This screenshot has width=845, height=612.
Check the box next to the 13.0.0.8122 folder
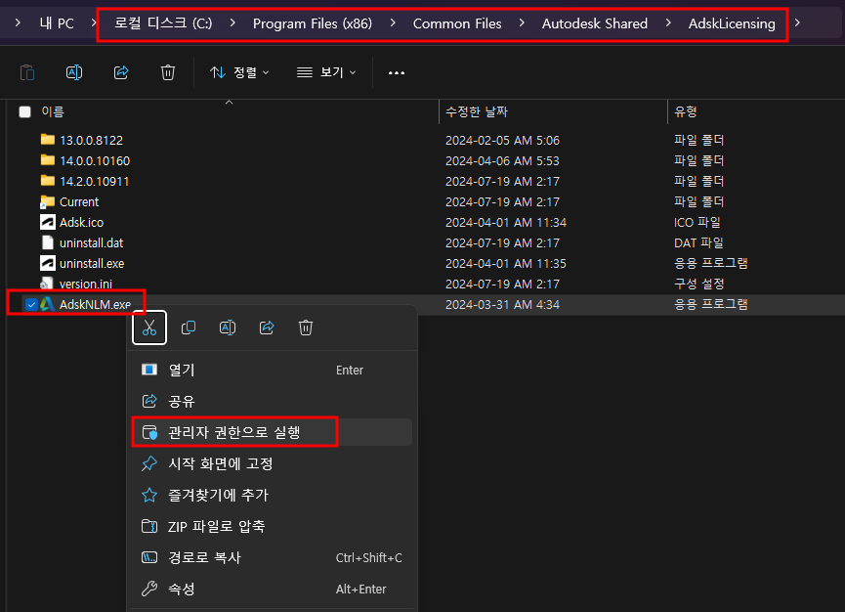(x=24, y=140)
